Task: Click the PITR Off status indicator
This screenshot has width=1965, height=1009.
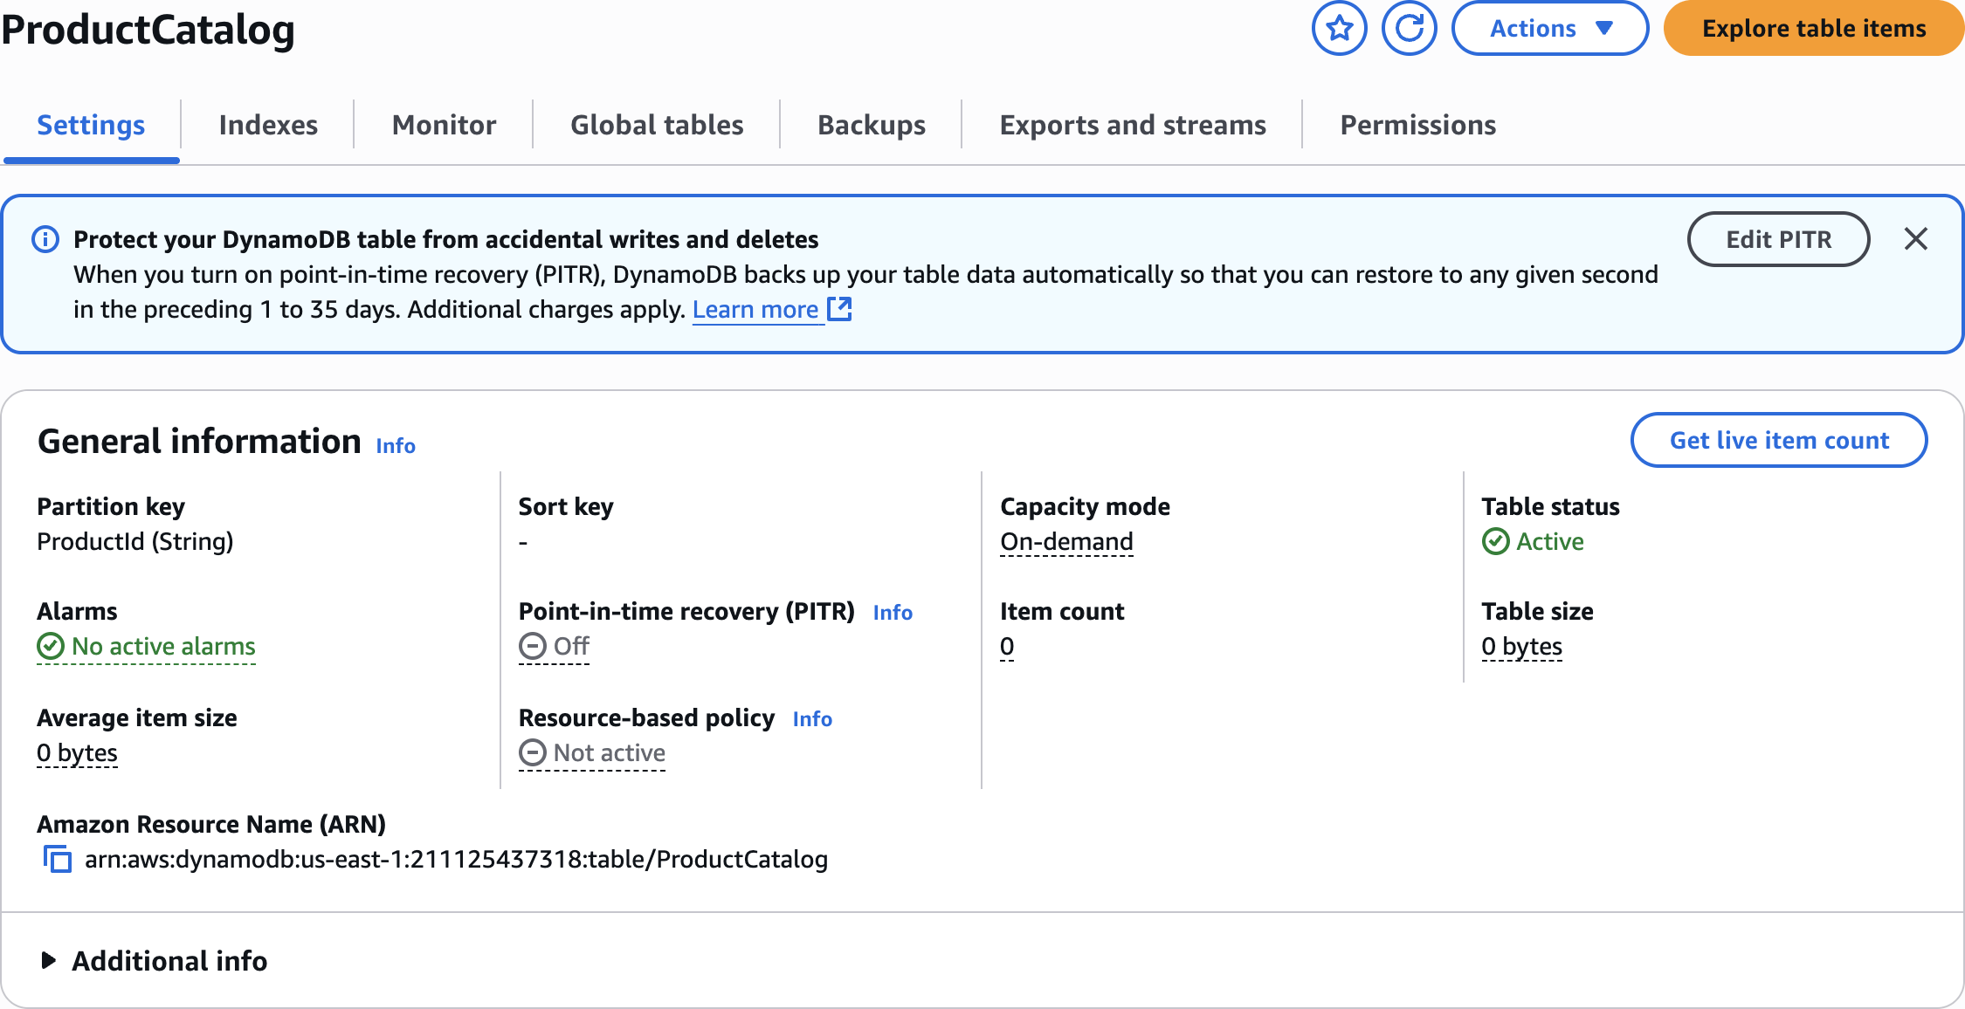Action: tap(555, 647)
